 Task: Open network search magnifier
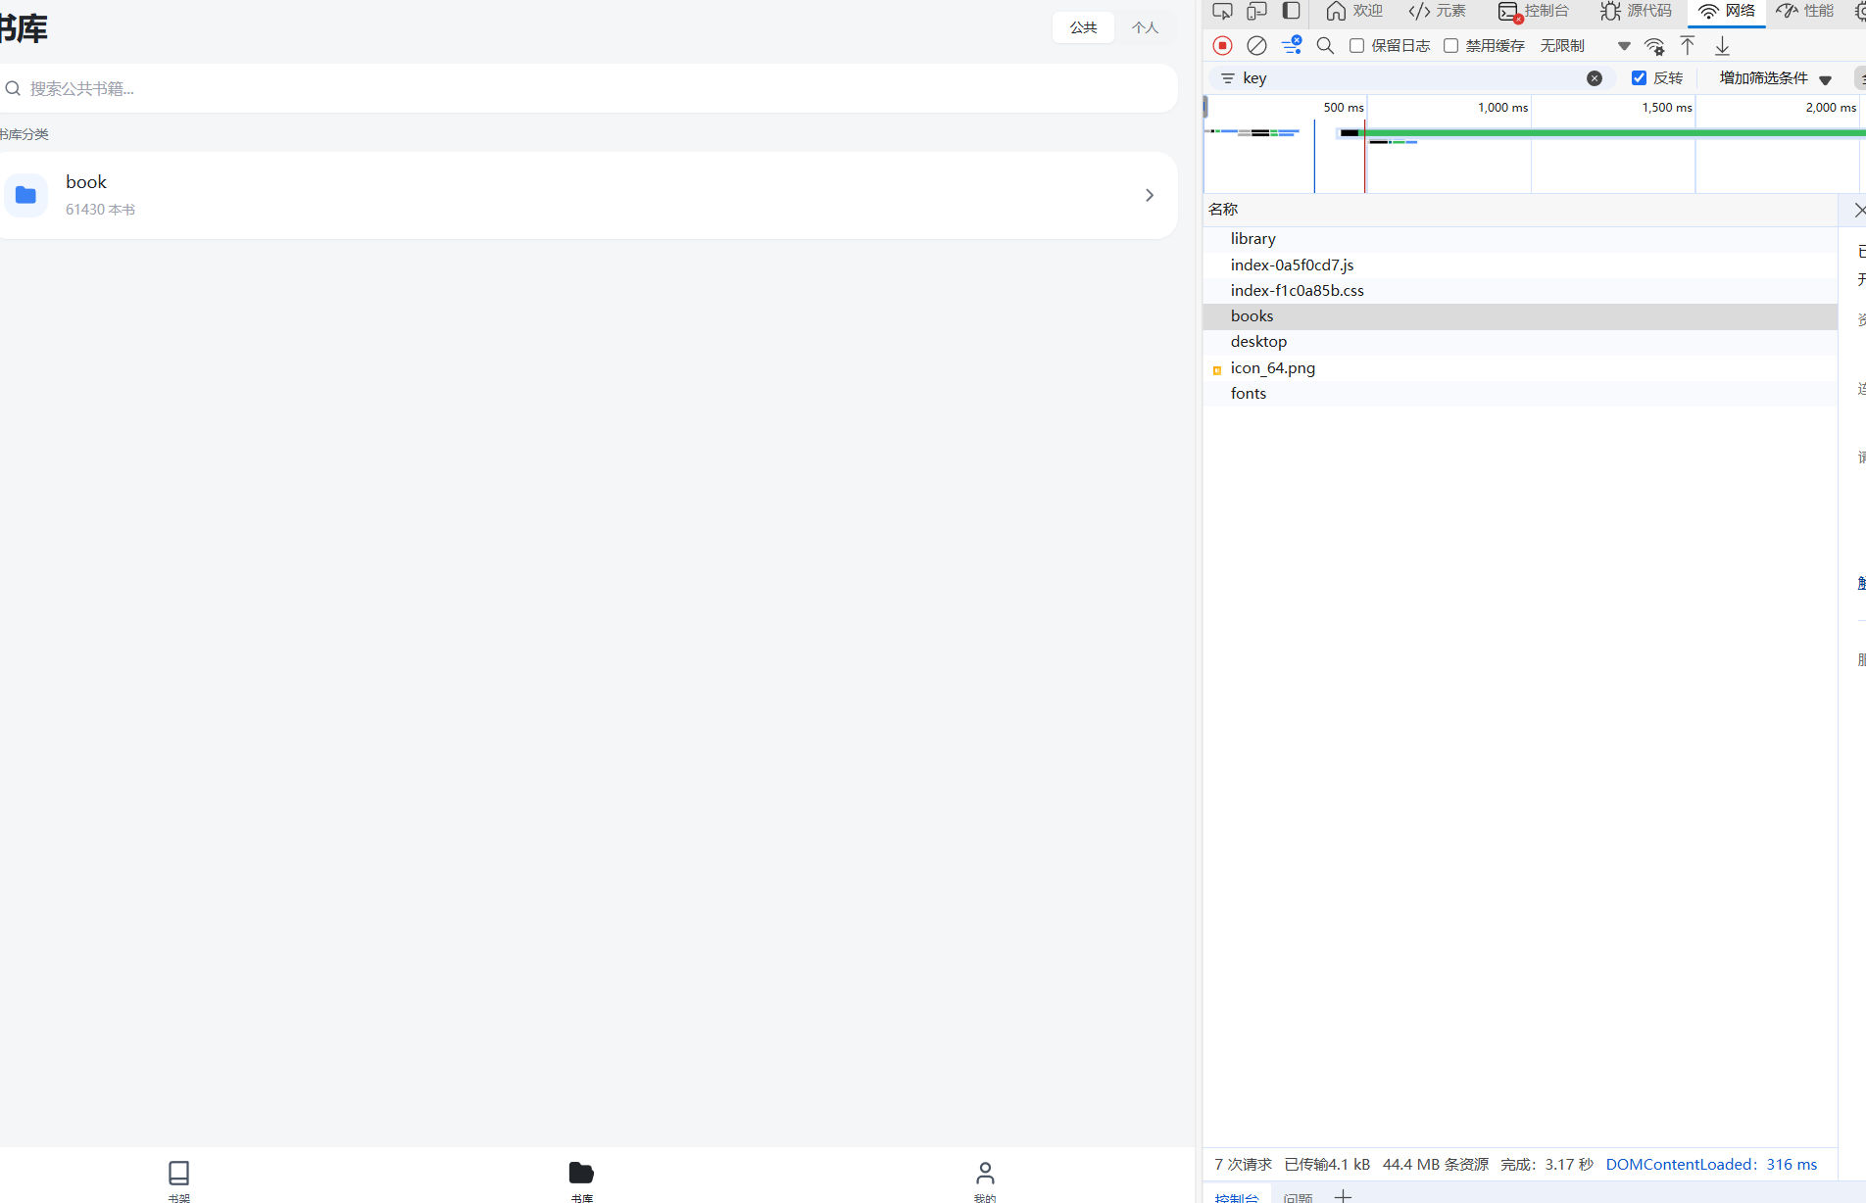pos(1325,45)
